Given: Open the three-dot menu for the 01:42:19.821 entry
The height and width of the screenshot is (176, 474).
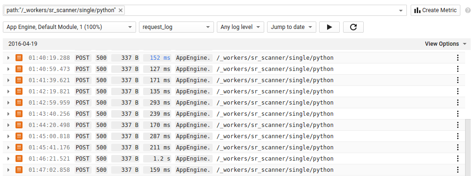Looking at the screenshot, I should (458, 92).
